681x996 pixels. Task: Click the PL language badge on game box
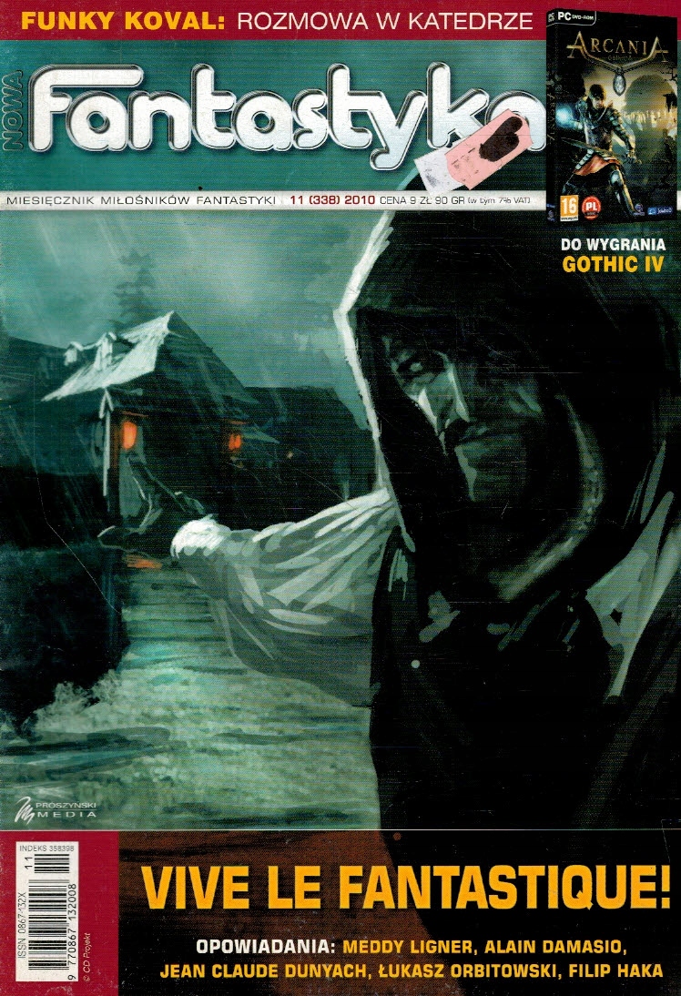point(592,207)
